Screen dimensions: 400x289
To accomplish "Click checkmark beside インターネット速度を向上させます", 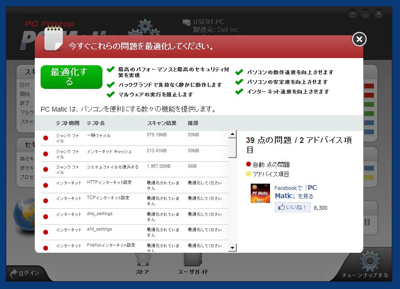I will [239, 91].
